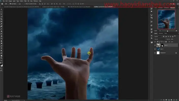Switch to the first document tab

[22, 7]
